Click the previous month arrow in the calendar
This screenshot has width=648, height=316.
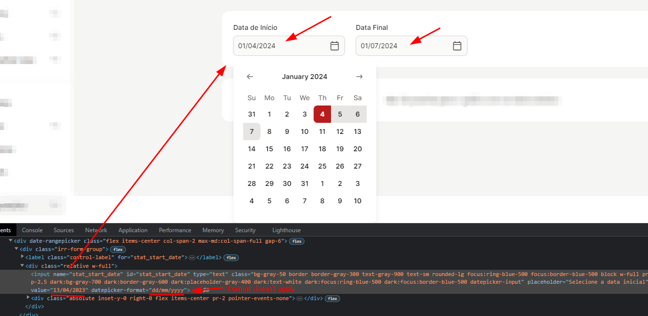(x=249, y=76)
